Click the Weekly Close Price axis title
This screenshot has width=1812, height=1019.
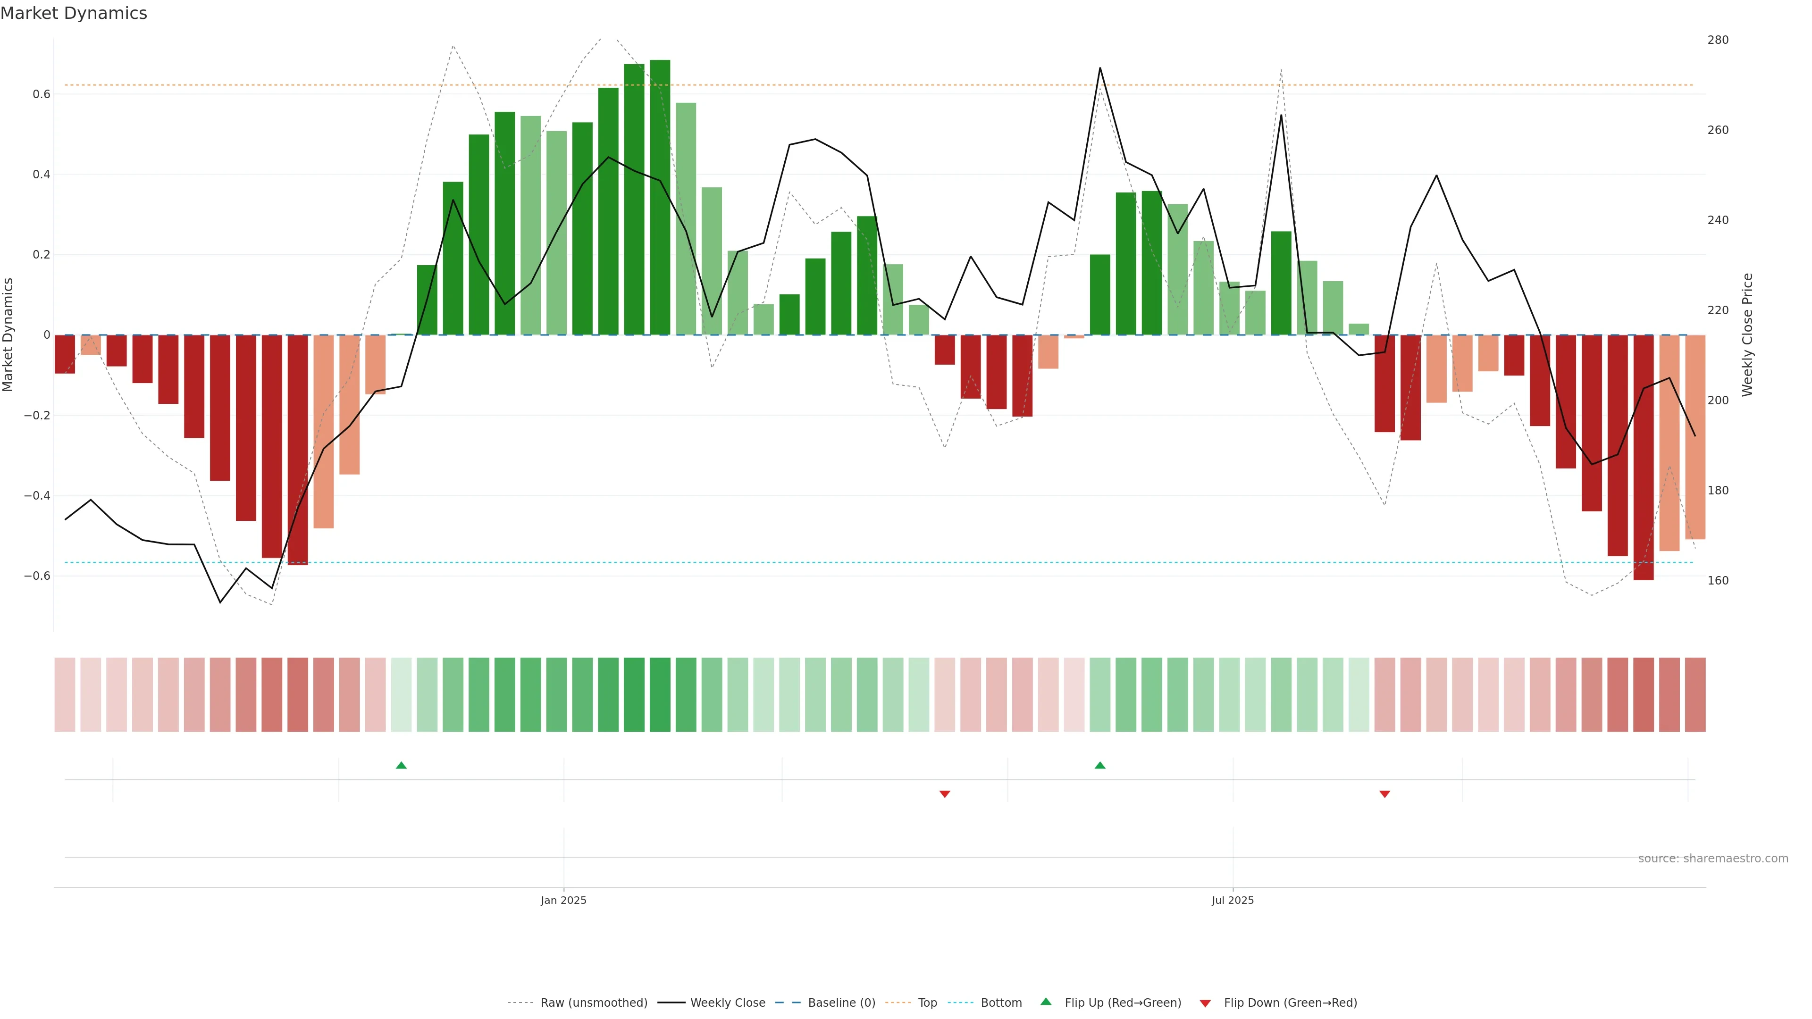tap(1747, 335)
